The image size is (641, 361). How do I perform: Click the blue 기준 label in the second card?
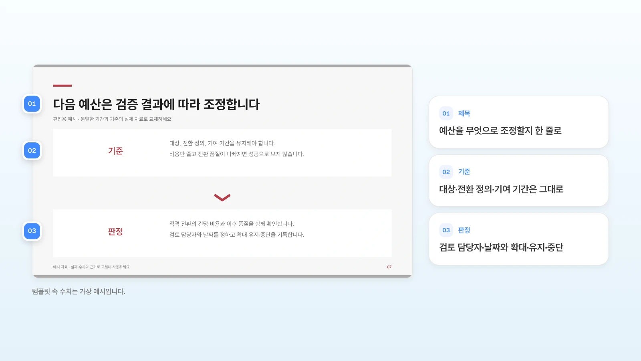464,172
